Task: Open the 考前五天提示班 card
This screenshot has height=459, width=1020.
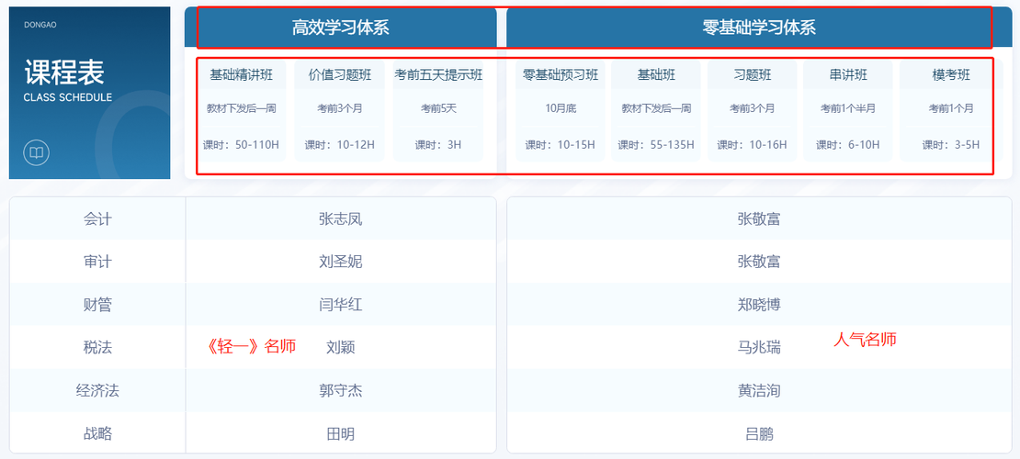Action: tap(438, 110)
